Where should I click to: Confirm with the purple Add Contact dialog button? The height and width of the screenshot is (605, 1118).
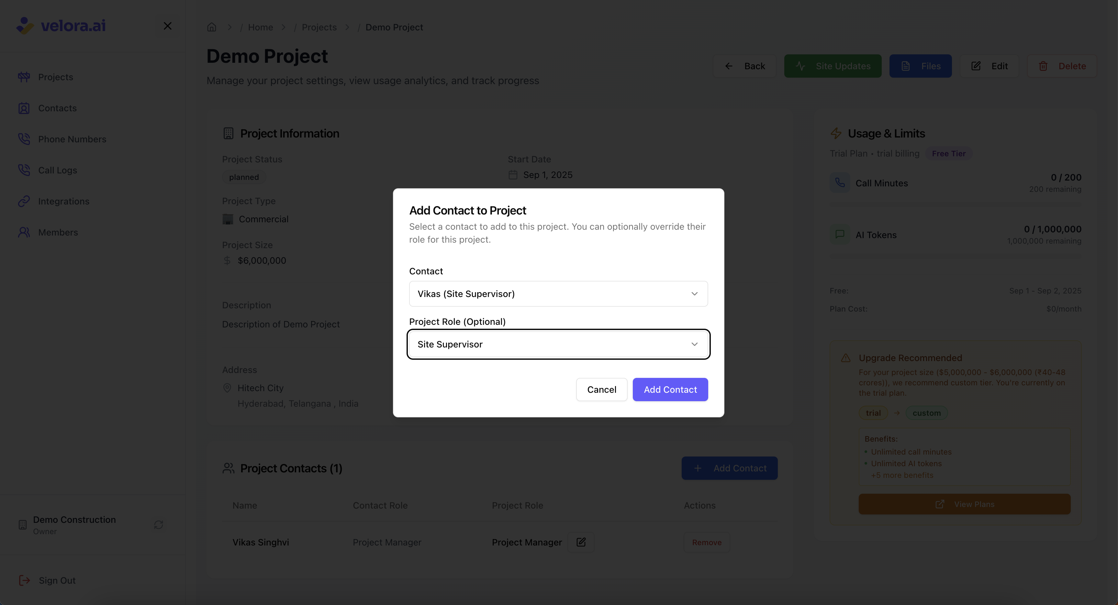pos(670,390)
